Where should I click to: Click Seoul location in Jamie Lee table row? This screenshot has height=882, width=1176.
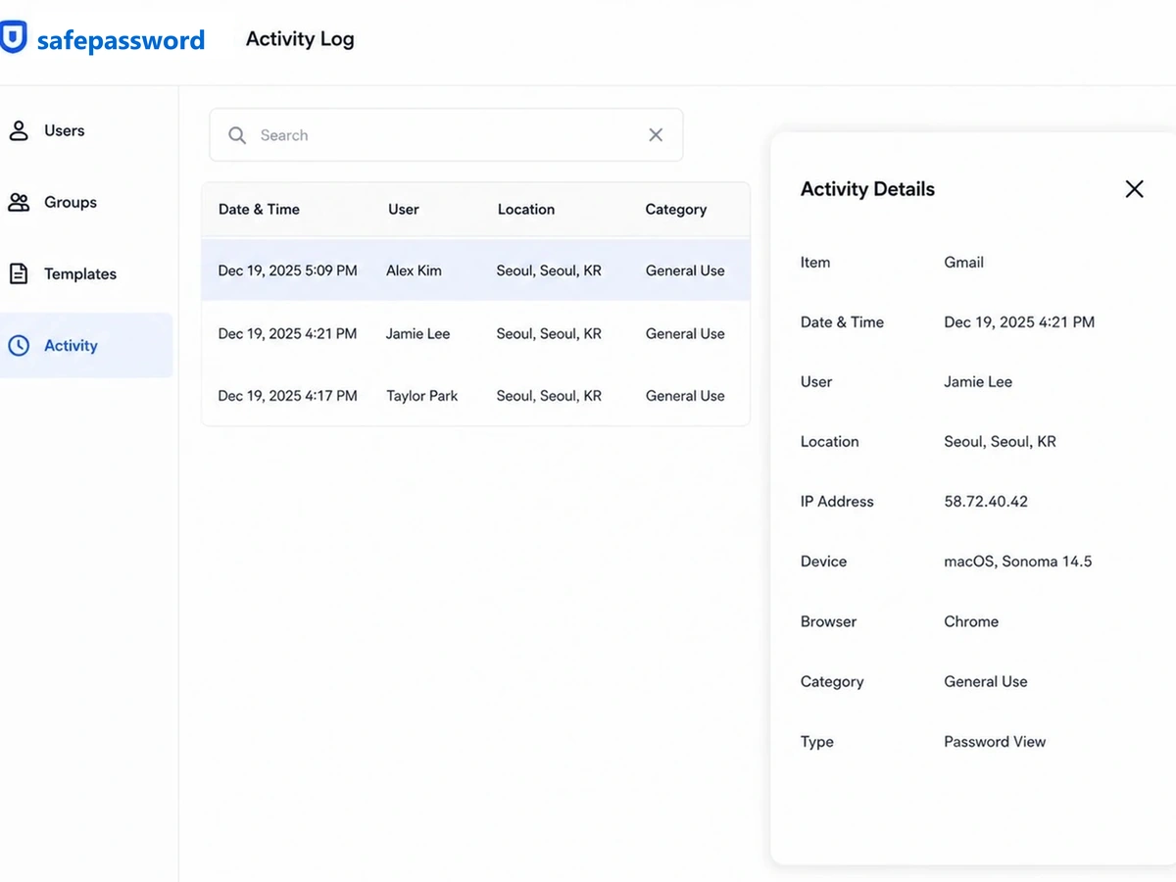[549, 334]
